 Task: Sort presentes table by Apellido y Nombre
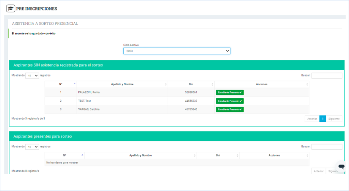140,155
